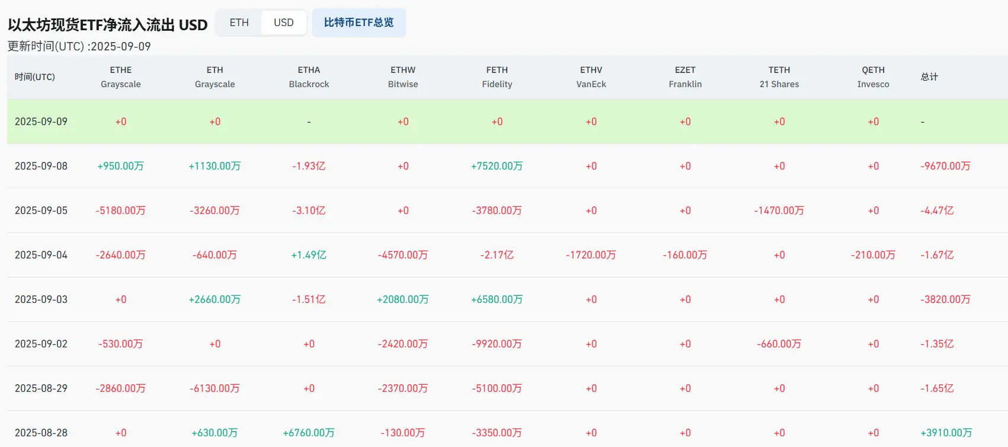The height and width of the screenshot is (447, 1008).
Task: Click the TETH 21 Shares column header
Action: 779,77
